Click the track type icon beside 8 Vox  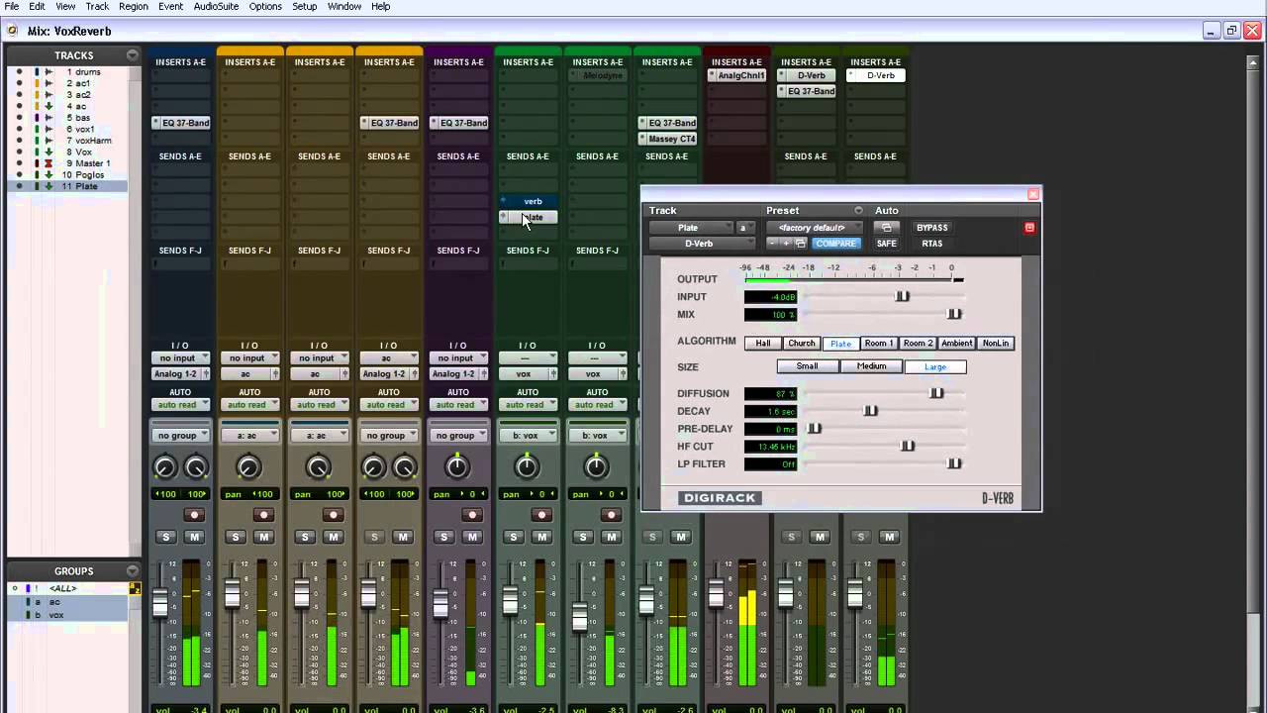[x=49, y=152]
